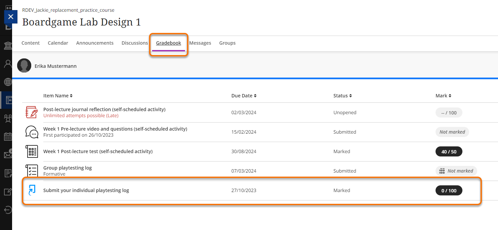This screenshot has height=230, width=498.
Task: Open the Discussions tab
Action: pyautogui.click(x=135, y=43)
